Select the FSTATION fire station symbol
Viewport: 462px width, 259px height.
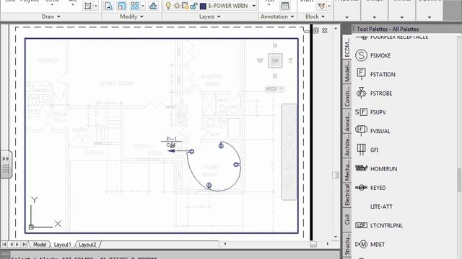point(375,74)
